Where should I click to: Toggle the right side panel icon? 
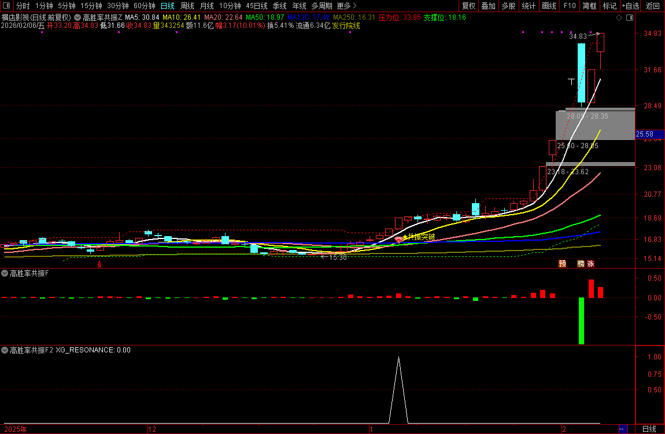coord(629,18)
